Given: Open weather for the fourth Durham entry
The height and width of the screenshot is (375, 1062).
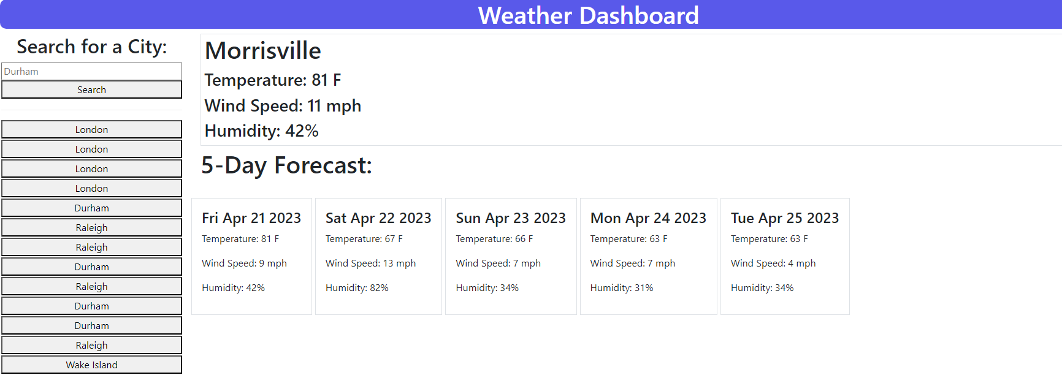Looking at the screenshot, I should pyautogui.click(x=91, y=325).
